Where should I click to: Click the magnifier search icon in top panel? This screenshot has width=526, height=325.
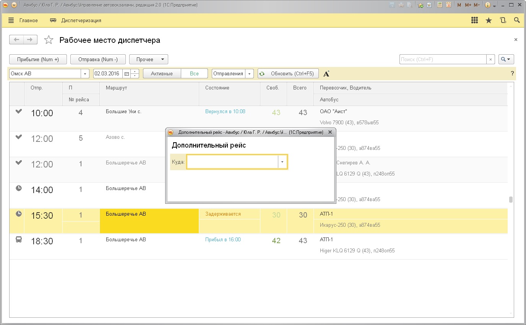click(517, 21)
